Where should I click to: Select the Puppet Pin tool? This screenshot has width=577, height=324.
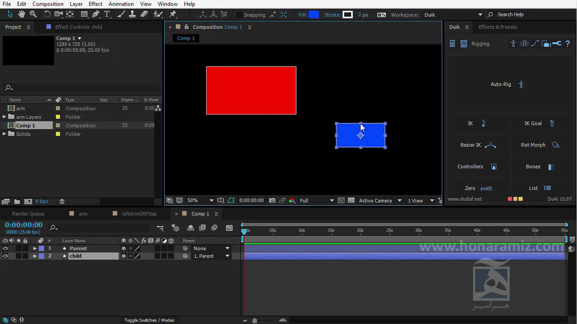(173, 14)
